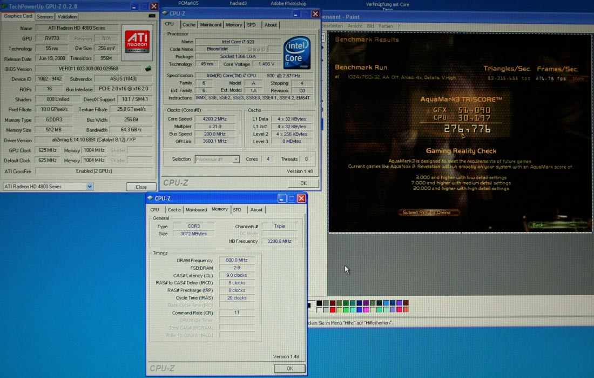Viewport: 594px width, 378px height.
Task: Click the GPU Name field ATI Radeon HD 4800 Series
Action: 77,28
